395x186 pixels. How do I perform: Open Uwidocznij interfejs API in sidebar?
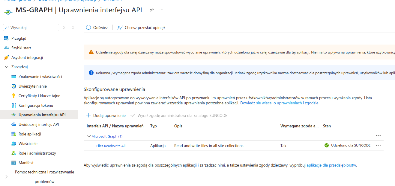[39, 124]
